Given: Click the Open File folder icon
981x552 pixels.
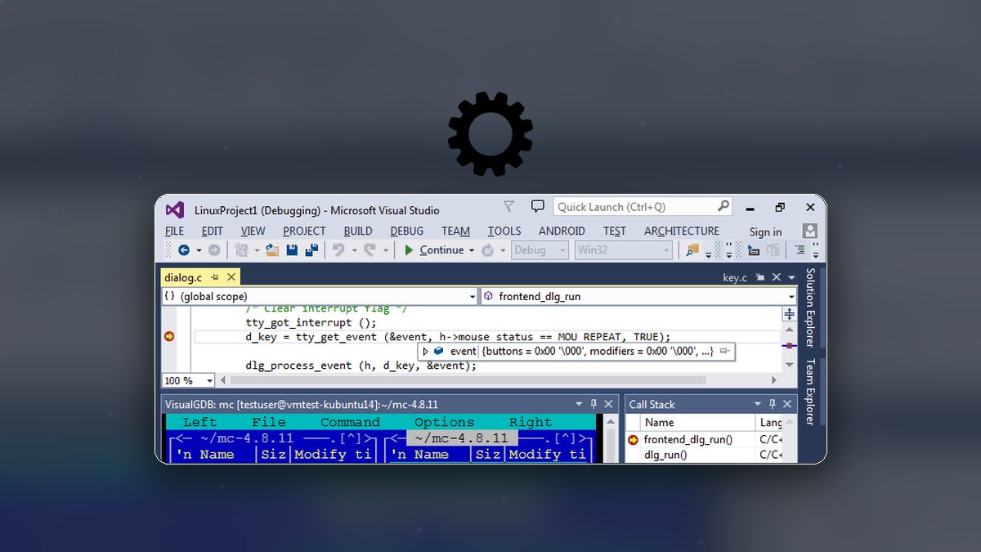Looking at the screenshot, I should click(272, 250).
